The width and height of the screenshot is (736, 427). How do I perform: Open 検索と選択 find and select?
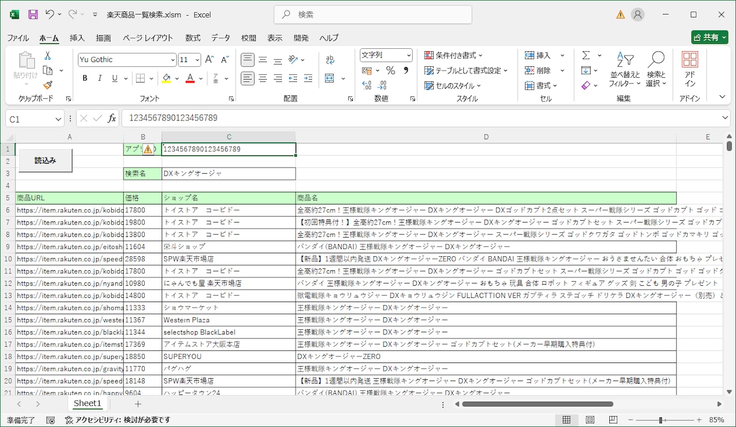click(x=656, y=70)
